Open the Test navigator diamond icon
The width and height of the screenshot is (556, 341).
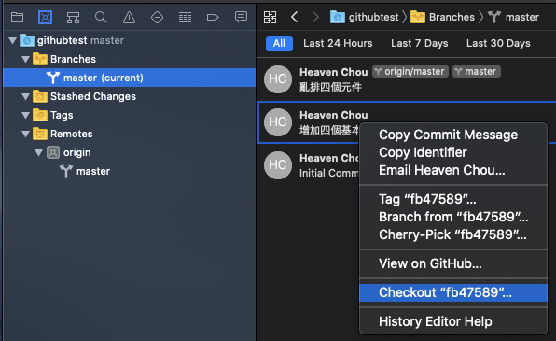157,17
